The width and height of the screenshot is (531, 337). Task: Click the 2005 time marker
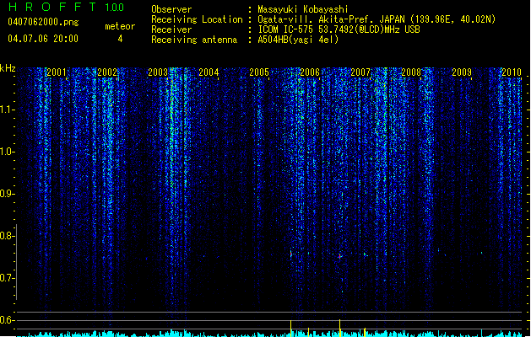(x=259, y=72)
